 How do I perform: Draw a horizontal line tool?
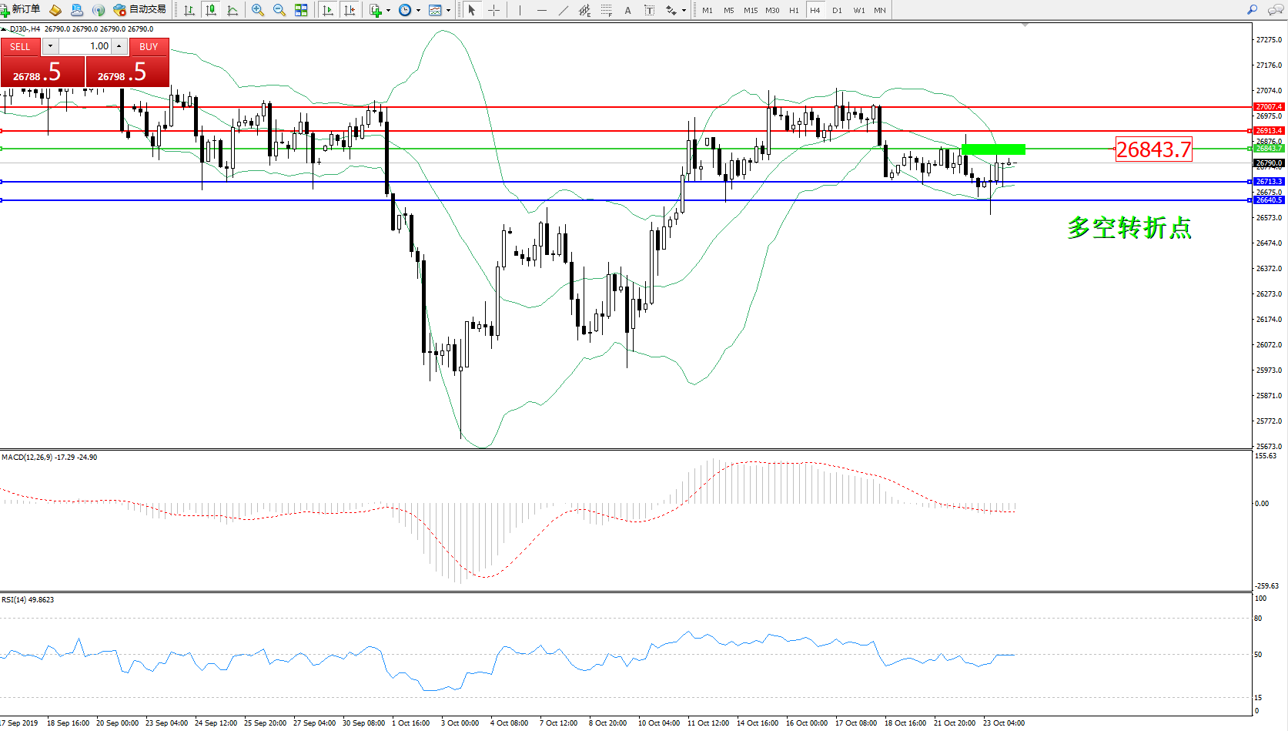pyautogui.click(x=542, y=10)
